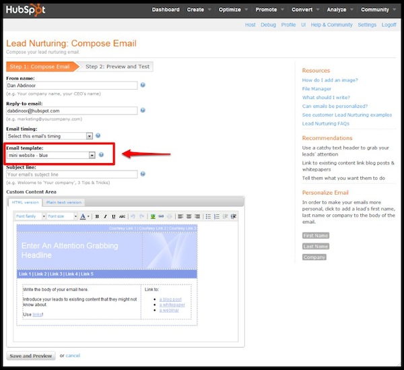Open the File Manager link
404x370 pixels.
coord(316,89)
